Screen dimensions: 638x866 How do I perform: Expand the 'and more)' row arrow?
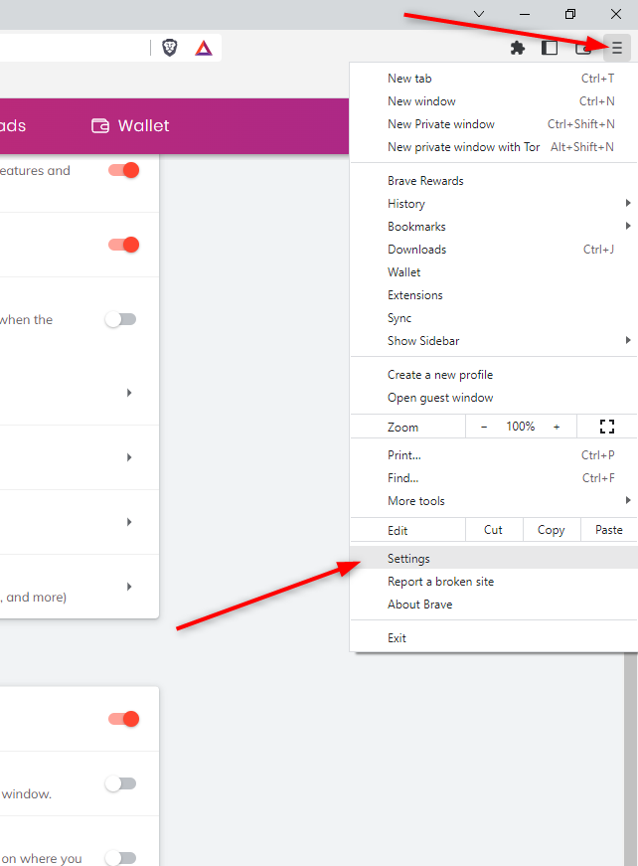point(129,587)
